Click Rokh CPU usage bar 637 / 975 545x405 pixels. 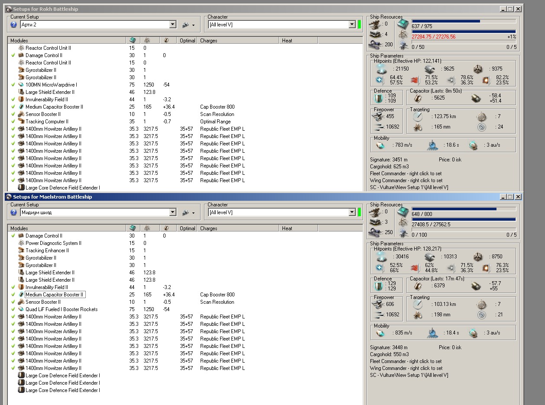464,21
